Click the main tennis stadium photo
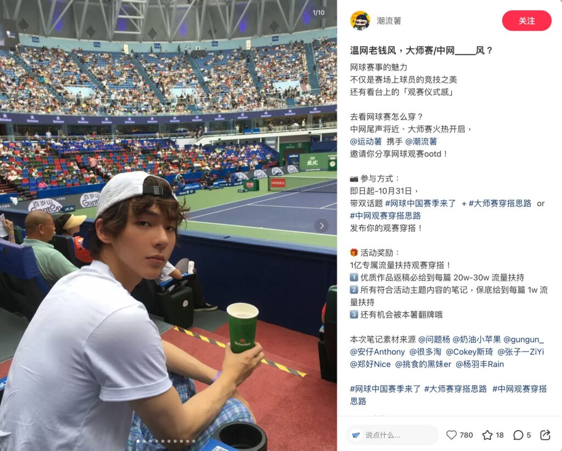The width and height of the screenshot is (562, 451). [x=168, y=226]
